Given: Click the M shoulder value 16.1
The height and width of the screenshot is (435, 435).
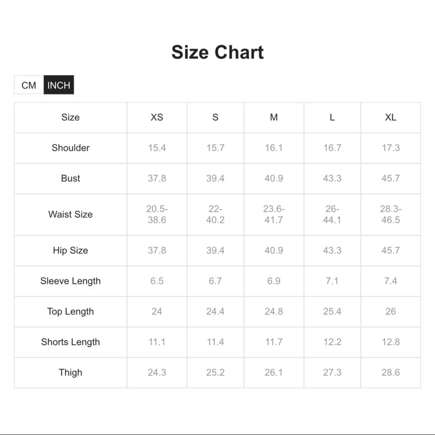Looking at the screenshot, I should pyautogui.click(x=274, y=148).
